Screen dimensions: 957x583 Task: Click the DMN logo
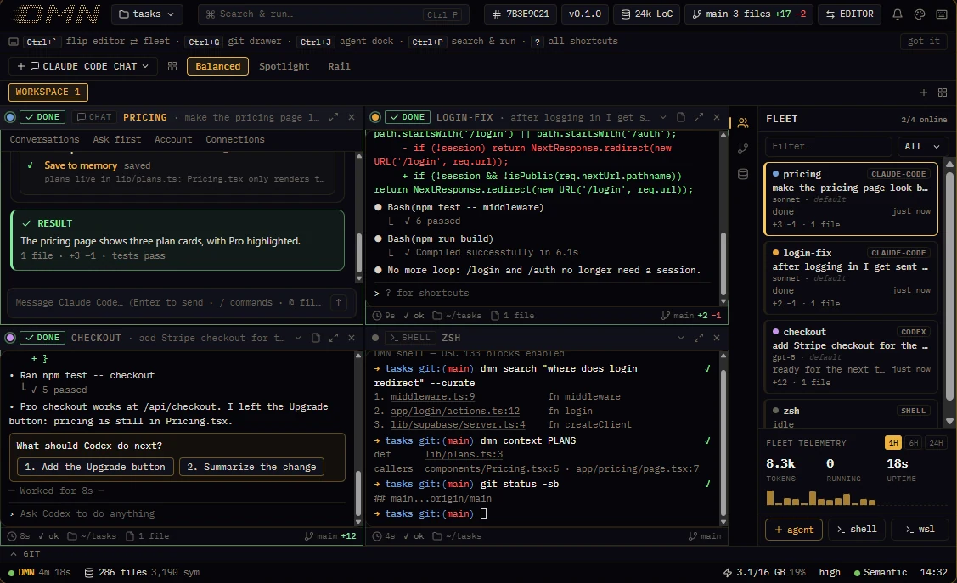point(56,14)
